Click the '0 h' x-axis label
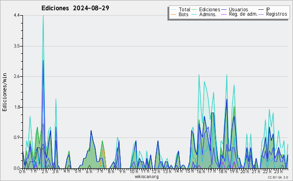 point(22,171)
